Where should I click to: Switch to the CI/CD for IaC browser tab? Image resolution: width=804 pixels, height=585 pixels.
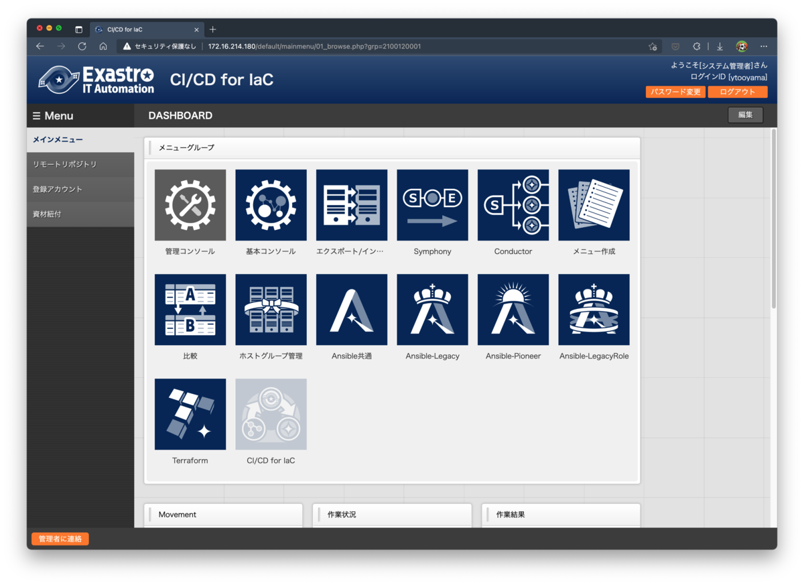(x=147, y=29)
